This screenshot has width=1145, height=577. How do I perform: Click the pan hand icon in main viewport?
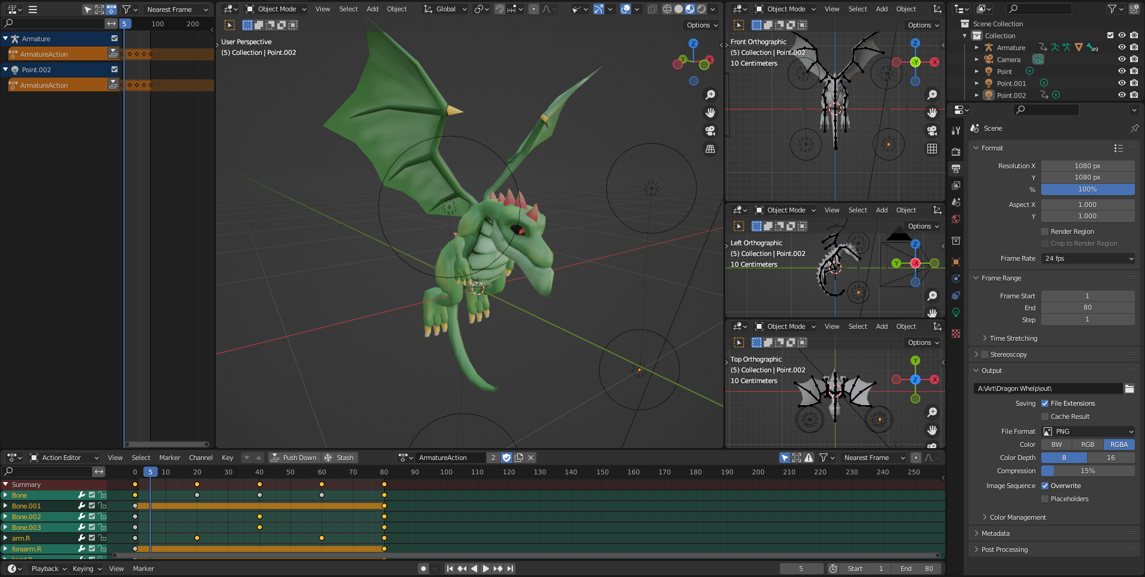[710, 113]
